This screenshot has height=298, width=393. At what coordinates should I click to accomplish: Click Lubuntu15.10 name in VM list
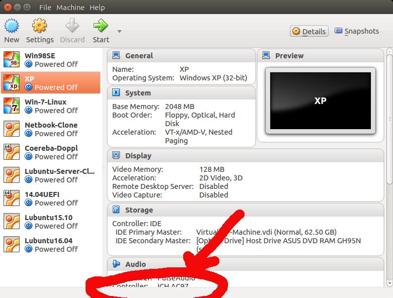[x=49, y=218]
